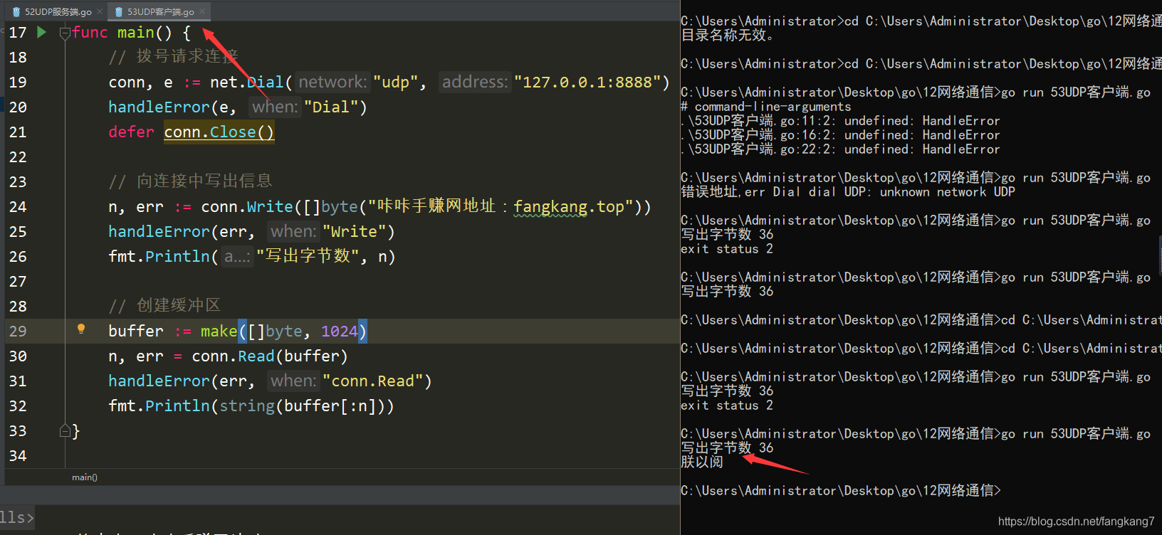This screenshot has width=1162, height=535.
Task: Click the 'func' keyword on line 17
Action: tap(90, 32)
